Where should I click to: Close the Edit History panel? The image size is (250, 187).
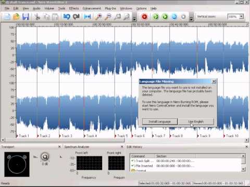(x=247, y=147)
